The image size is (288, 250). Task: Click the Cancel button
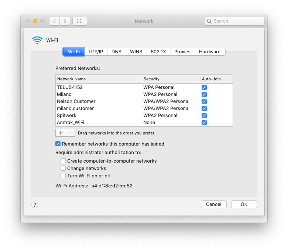[214, 204]
